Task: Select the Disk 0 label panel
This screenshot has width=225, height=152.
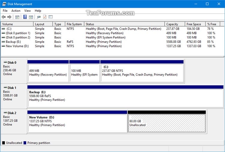Action: point(14,71)
